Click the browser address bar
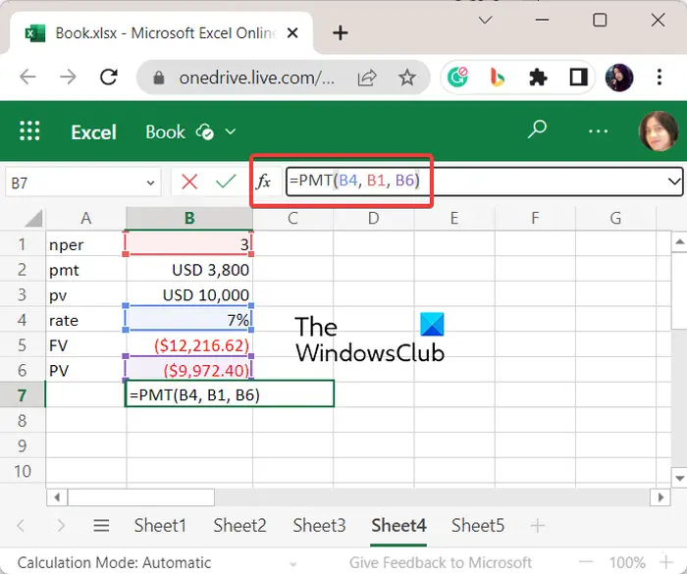The width and height of the screenshot is (687, 574). tap(256, 78)
